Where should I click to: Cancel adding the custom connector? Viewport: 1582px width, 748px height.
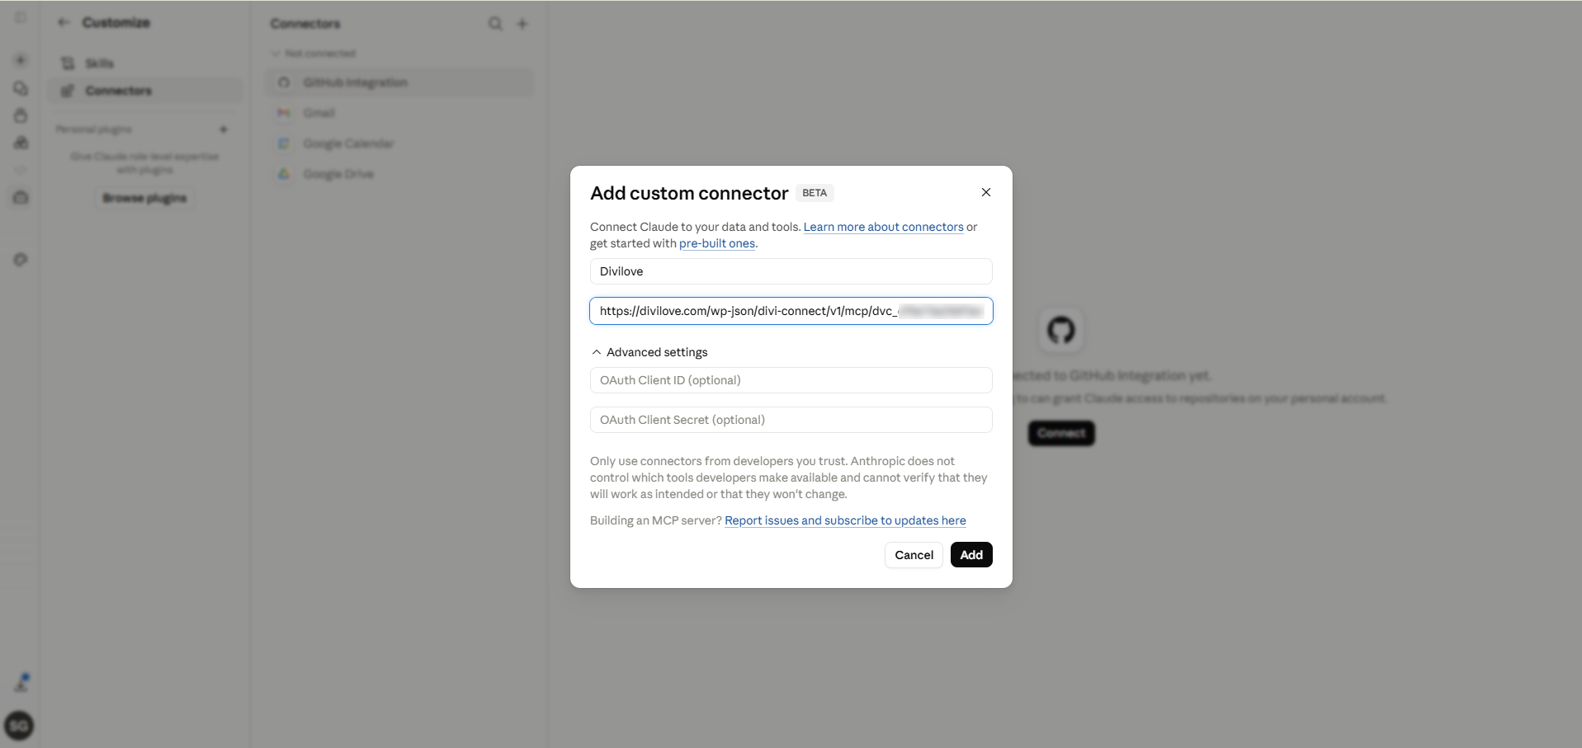click(914, 555)
